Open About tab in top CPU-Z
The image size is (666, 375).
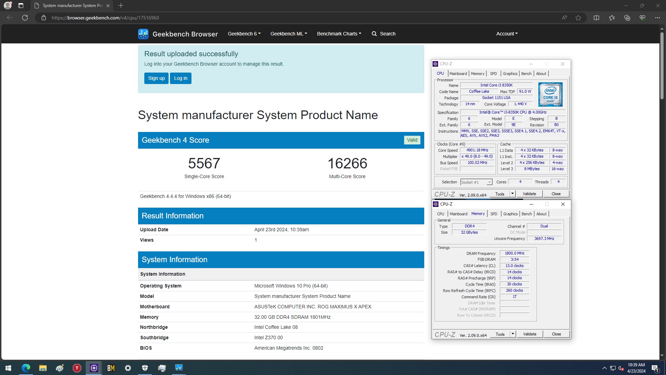pos(541,74)
